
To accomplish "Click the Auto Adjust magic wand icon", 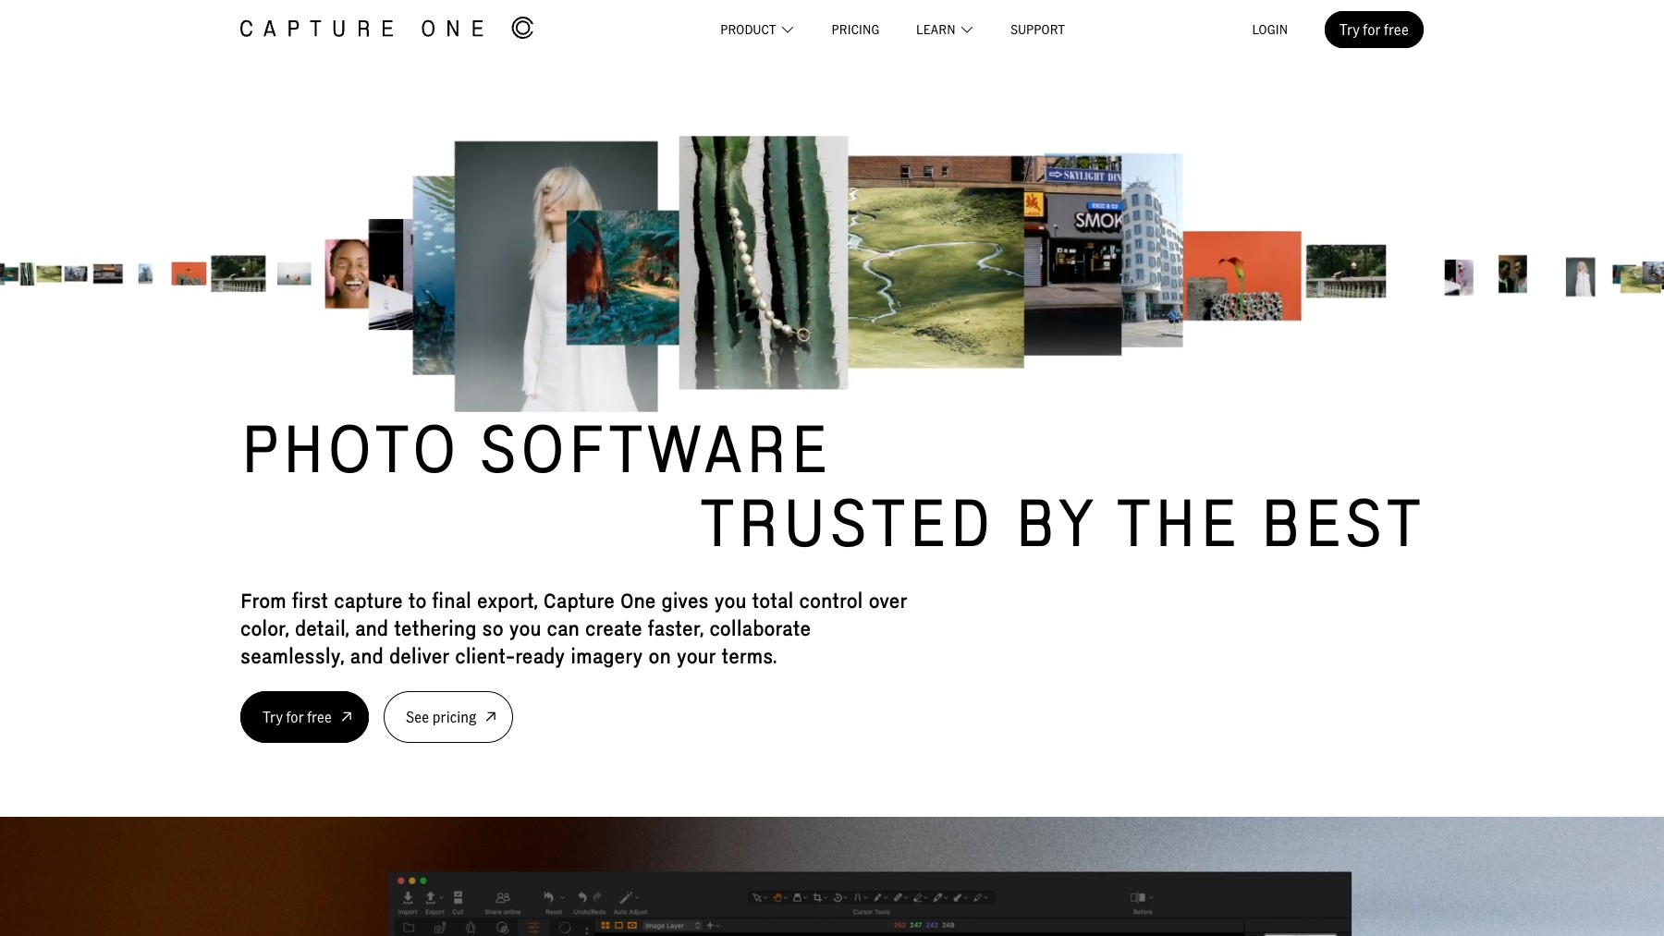I will coord(626,897).
